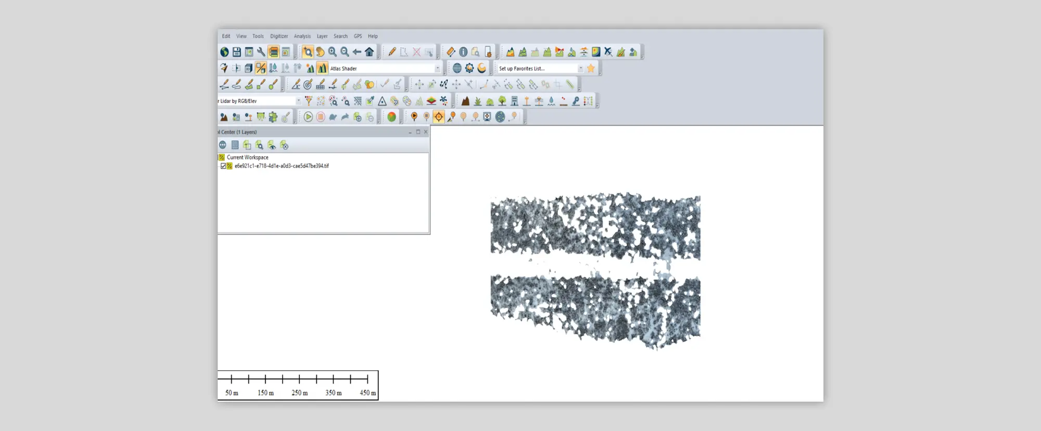Click the 250 m scale bar label
This screenshot has width=1041, height=431.
299,393
